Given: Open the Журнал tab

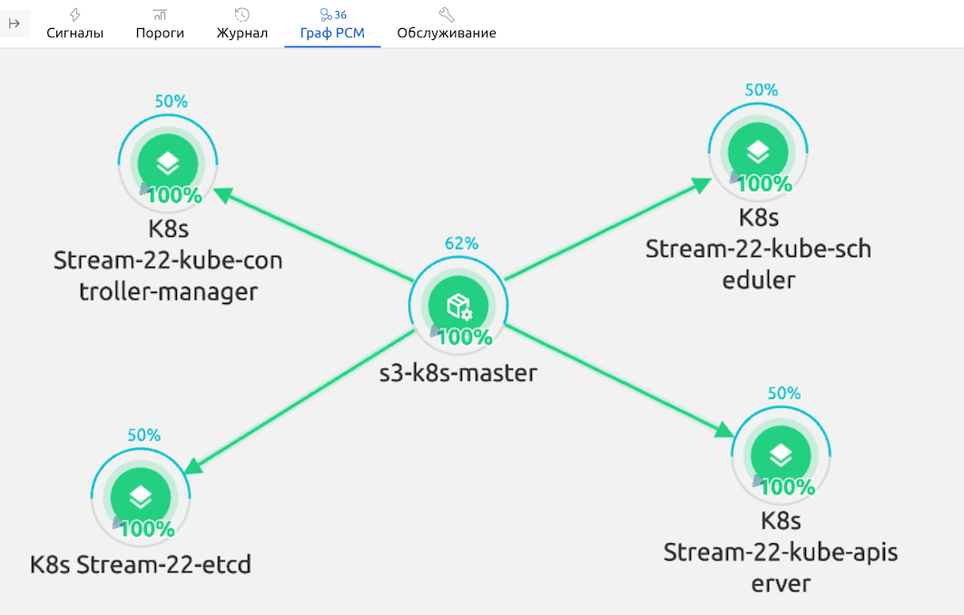Looking at the screenshot, I should 241,24.
